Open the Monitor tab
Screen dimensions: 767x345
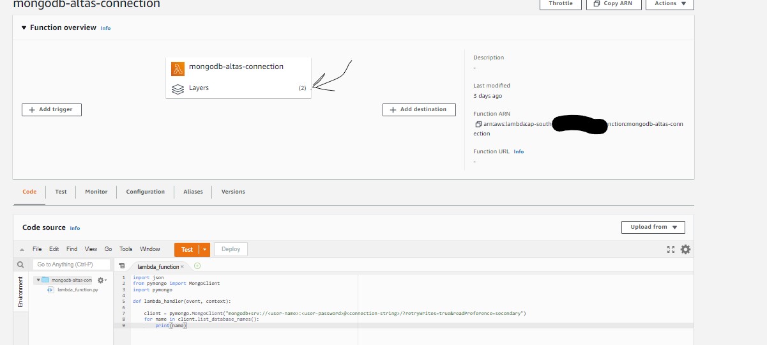(96, 192)
